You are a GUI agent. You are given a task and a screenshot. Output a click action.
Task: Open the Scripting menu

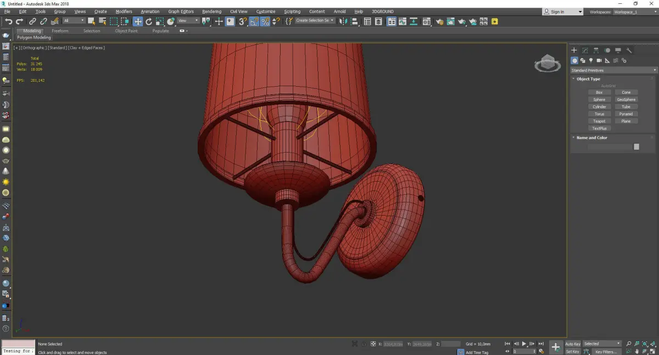pos(292,12)
